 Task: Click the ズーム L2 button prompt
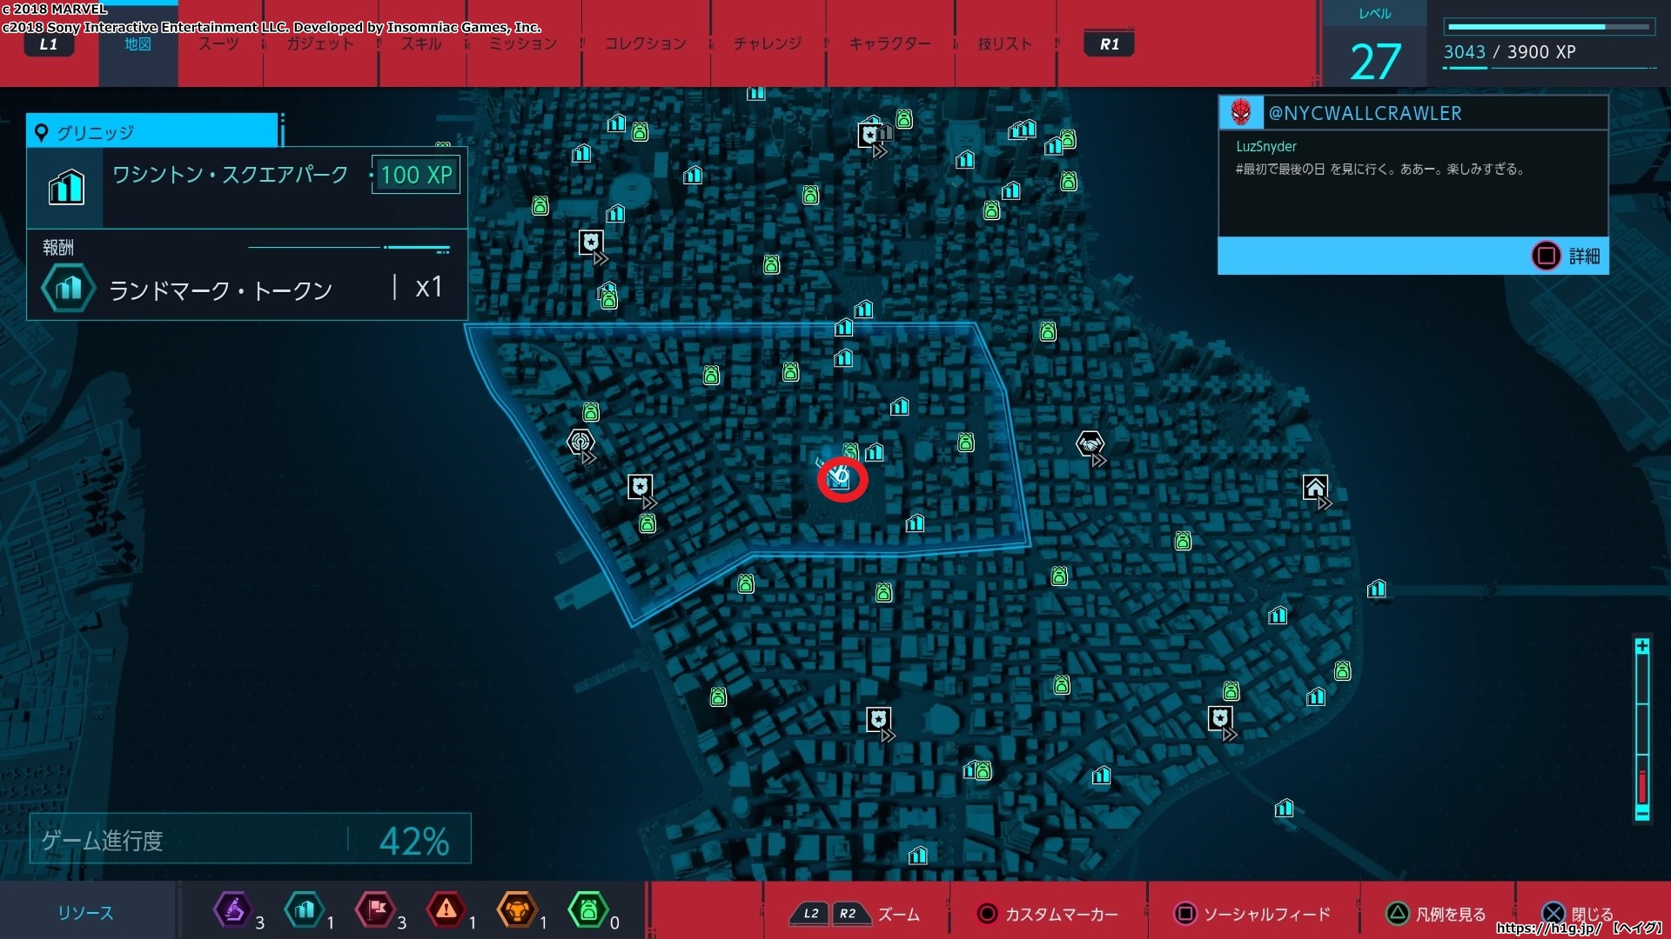coord(810,914)
